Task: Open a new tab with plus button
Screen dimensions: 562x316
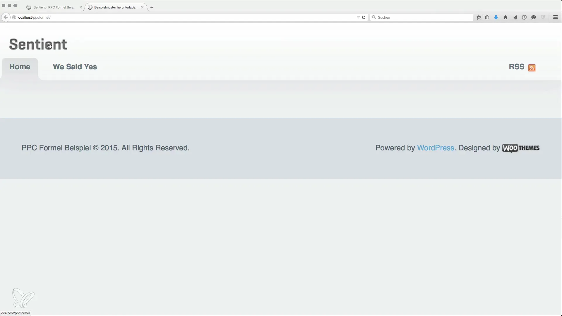Action: [x=152, y=7]
